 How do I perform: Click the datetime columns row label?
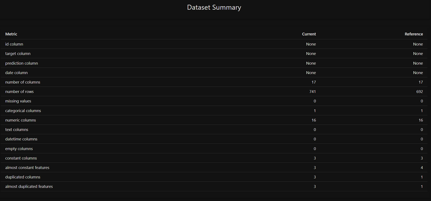tap(21, 139)
